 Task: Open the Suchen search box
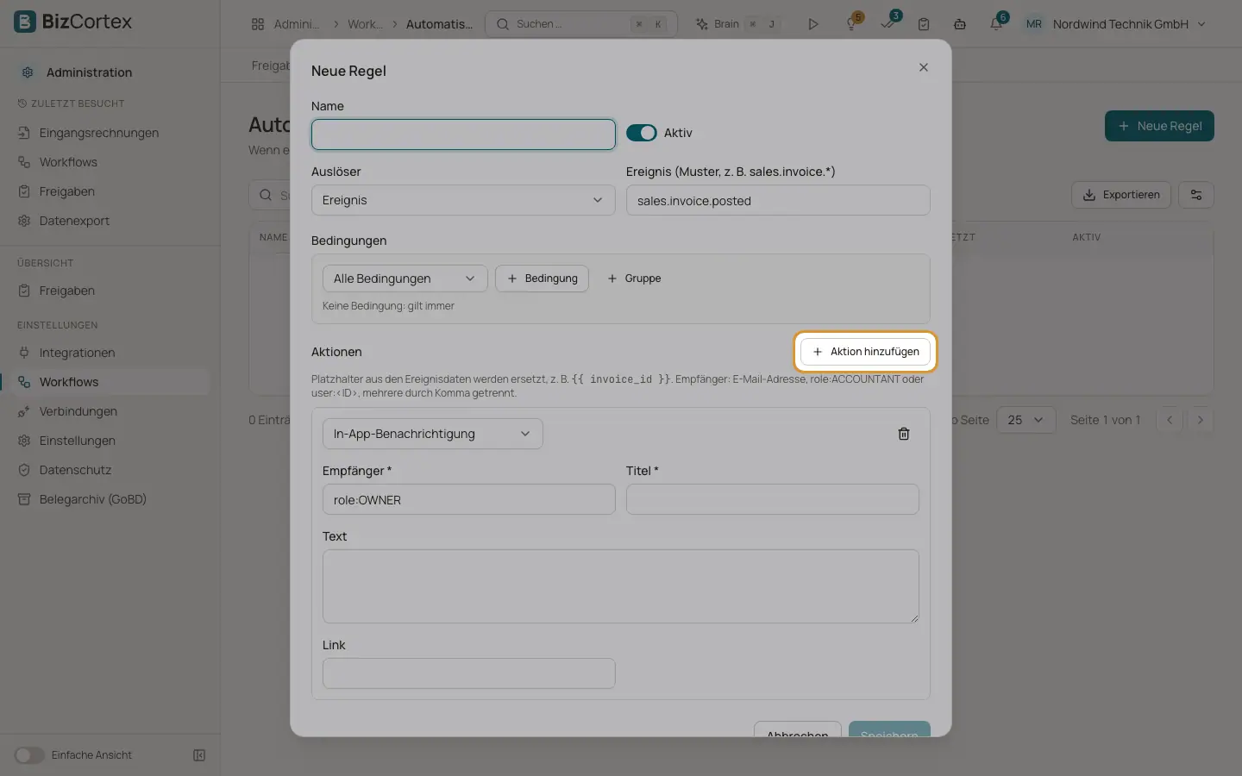(x=581, y=24)
